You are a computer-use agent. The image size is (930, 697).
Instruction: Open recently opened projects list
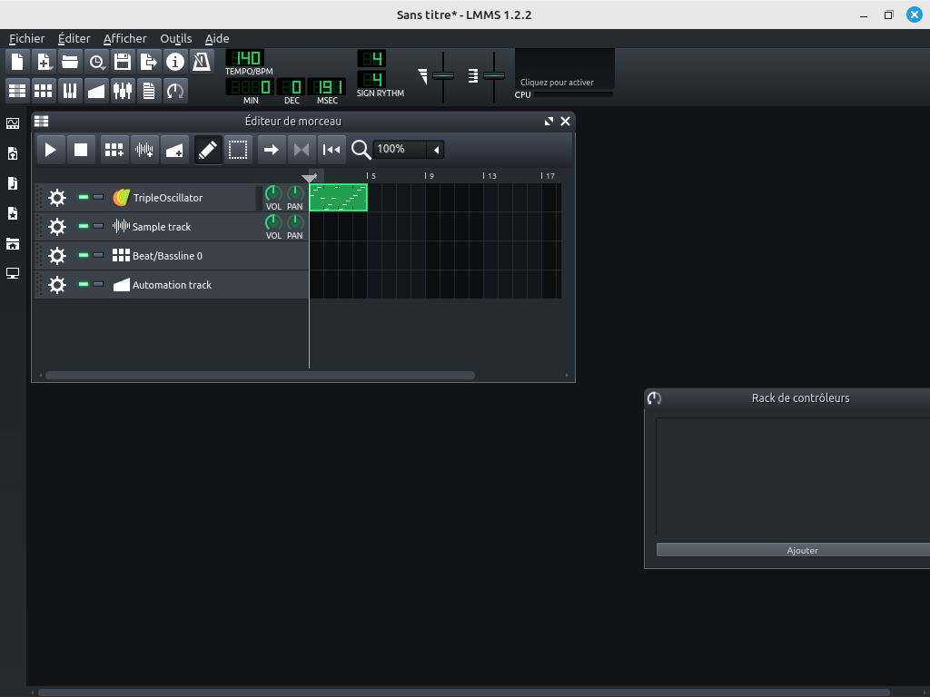pos(96,62)
